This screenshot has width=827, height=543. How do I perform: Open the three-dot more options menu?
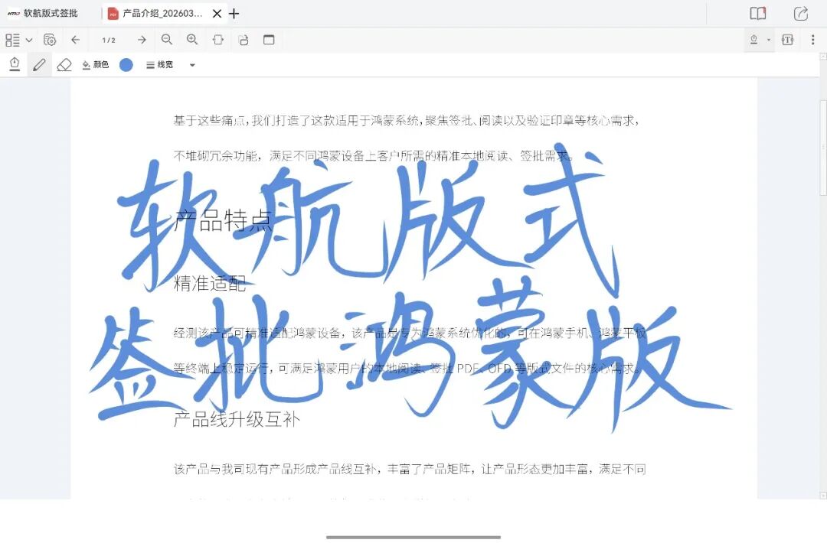coord(813,40)
